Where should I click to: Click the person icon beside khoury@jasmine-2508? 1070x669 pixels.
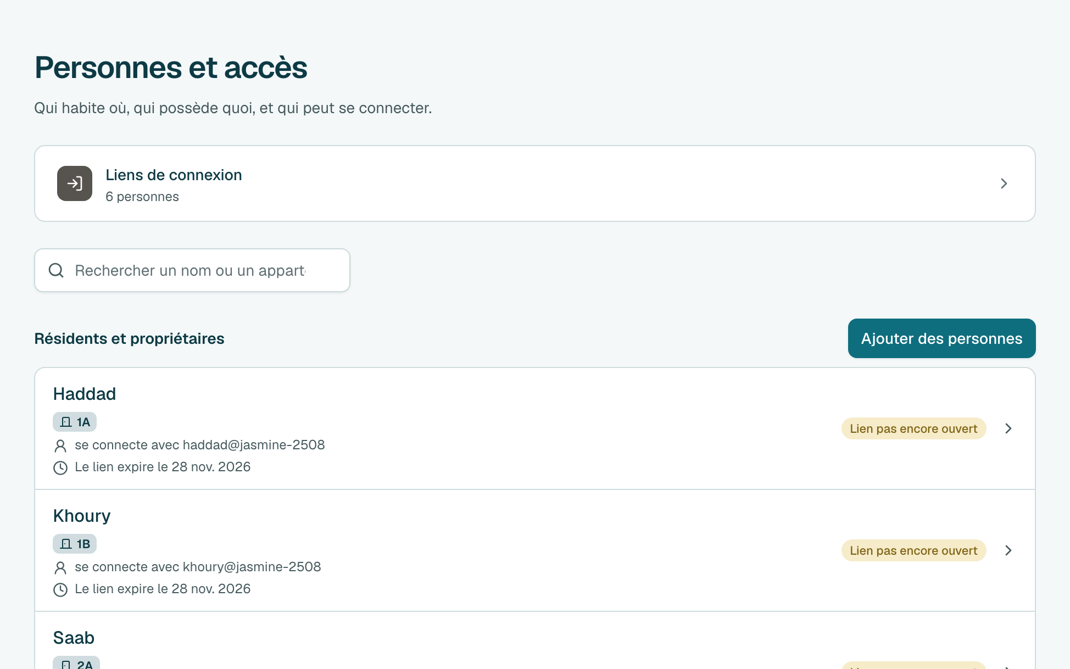pos(60,567)
